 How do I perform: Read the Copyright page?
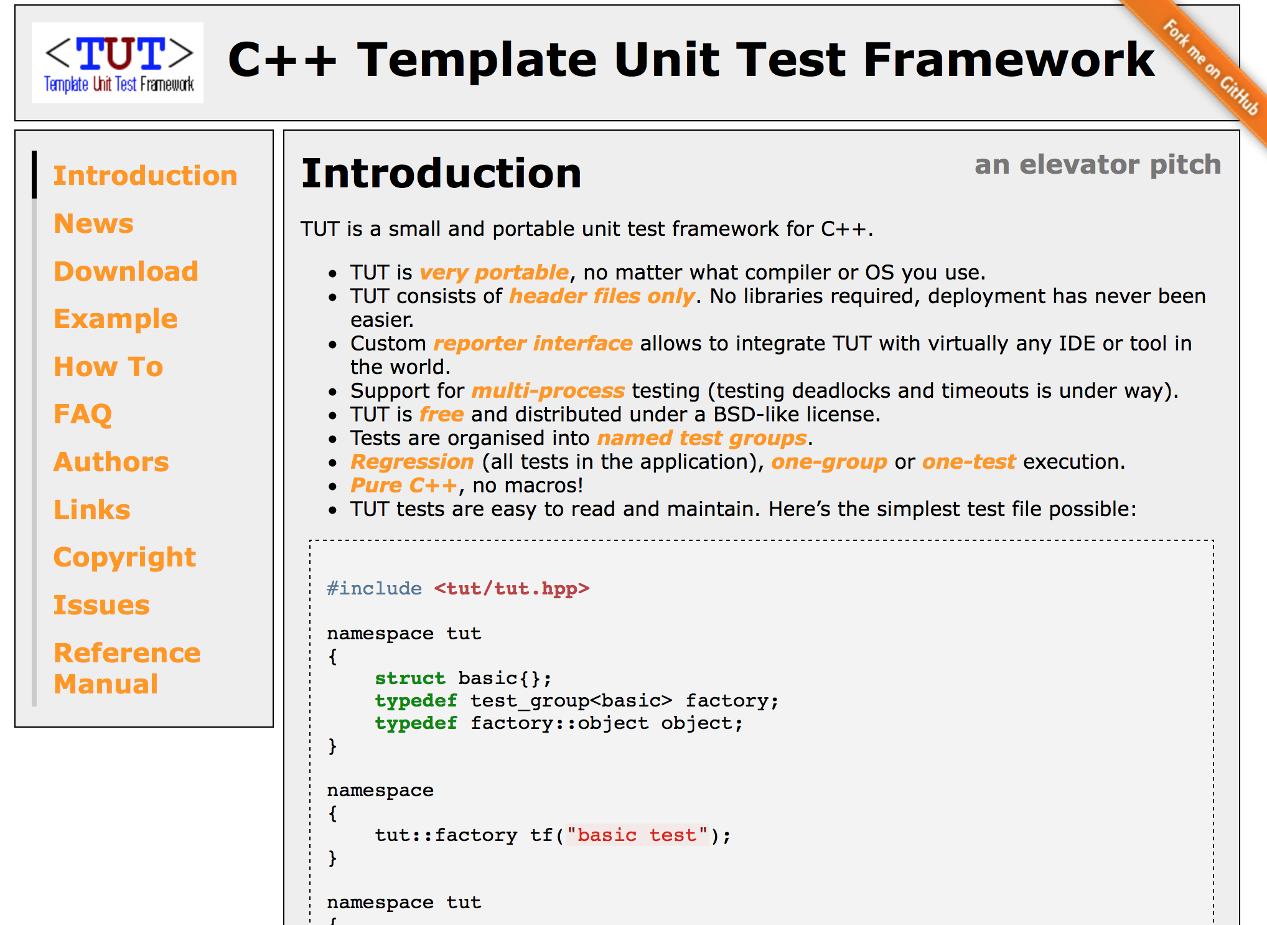[x=124, y=557]
